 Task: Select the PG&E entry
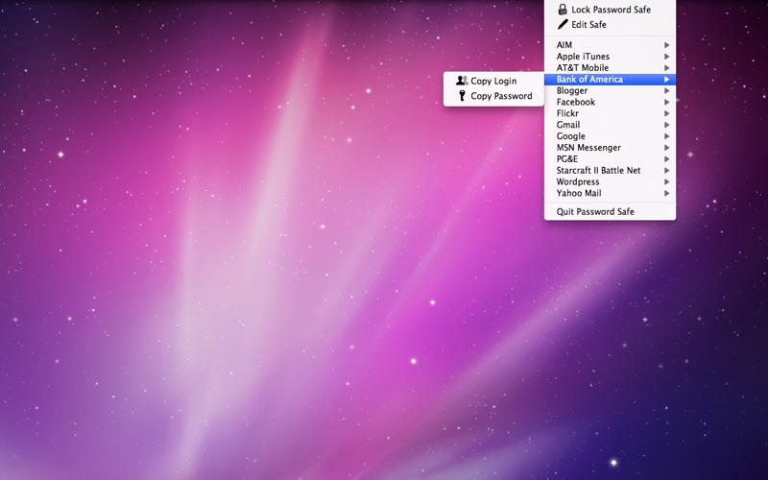(x=567, y=159)
